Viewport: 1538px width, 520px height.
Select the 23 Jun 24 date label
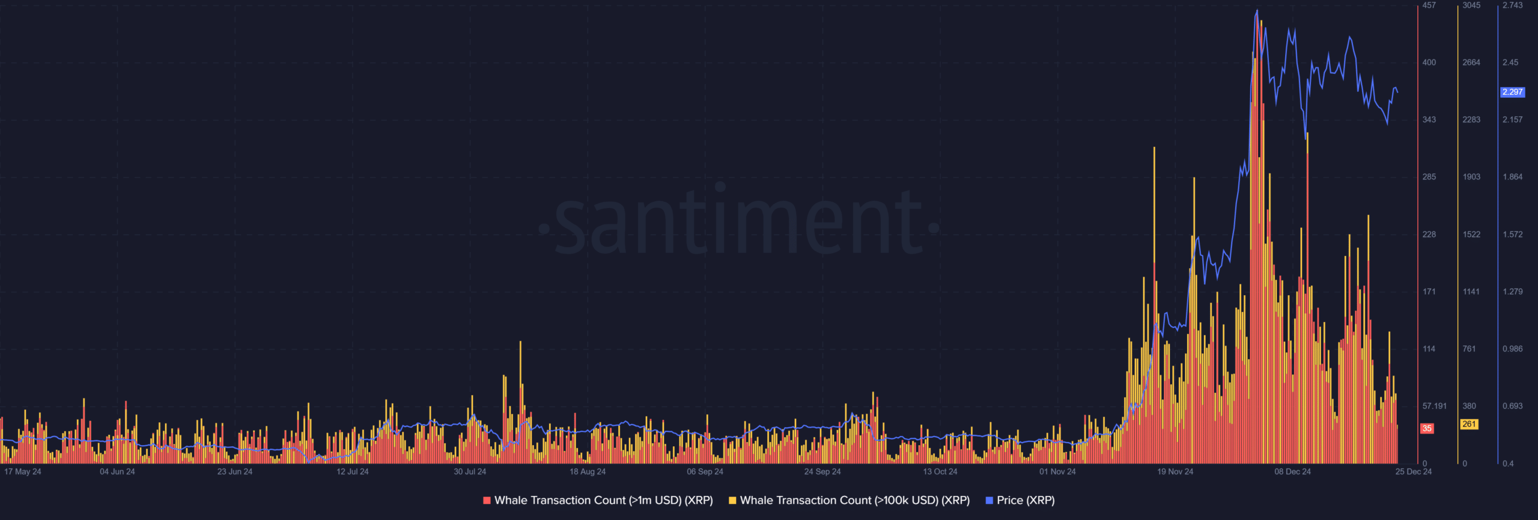pyautogui.click(x=235, y=471)
